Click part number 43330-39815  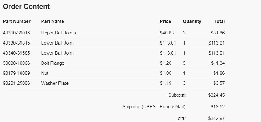pos(17,43)
